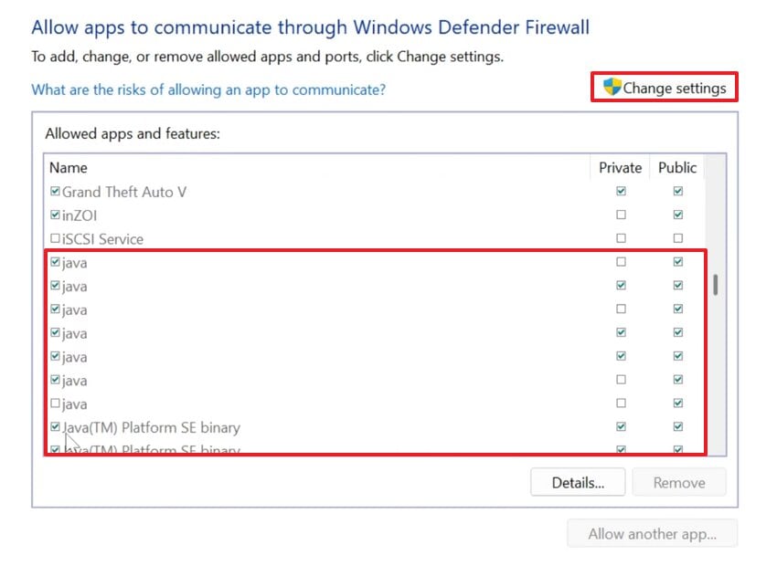Screen dimensions: 777x566
Task: Enable Private access for the topmost java entry
Action: [621, 262]
